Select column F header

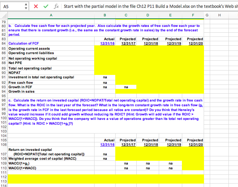point(193,15)
